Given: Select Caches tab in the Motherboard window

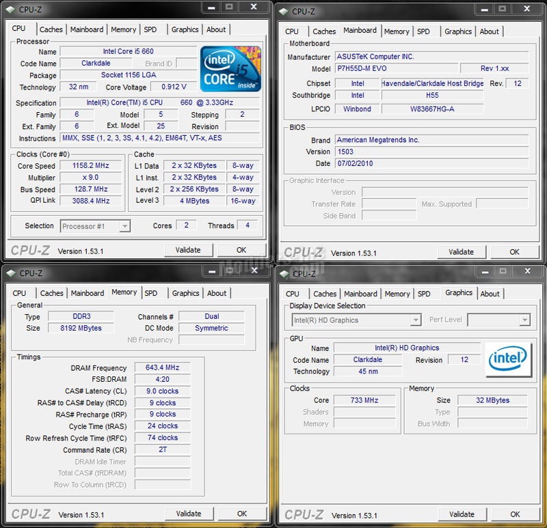Looking at the screenshot, I should tap(324, 31).
